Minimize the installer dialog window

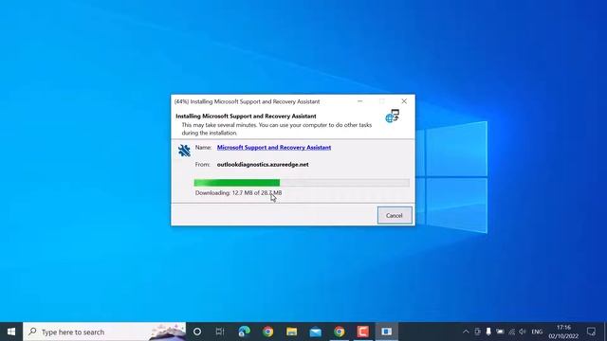(x=360, y=101)
